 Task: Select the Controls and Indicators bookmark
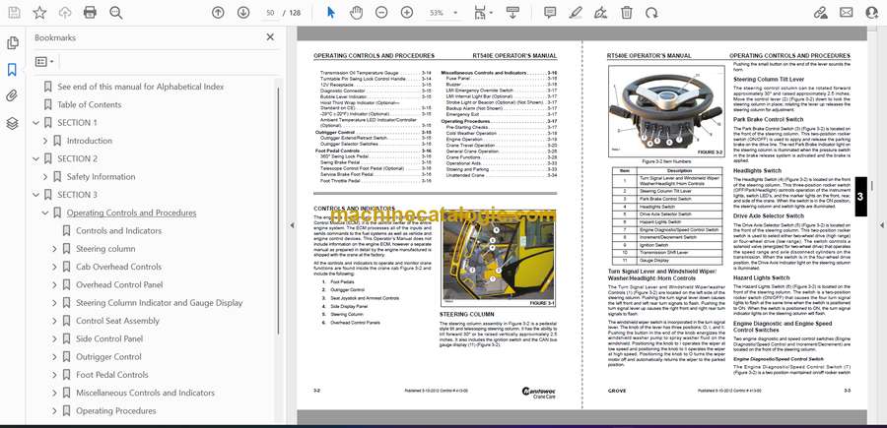(119, 230)
